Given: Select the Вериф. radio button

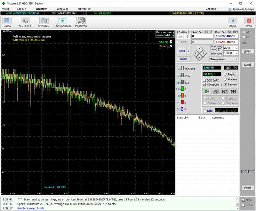Looking at the screenshot, I should (225, 74).
